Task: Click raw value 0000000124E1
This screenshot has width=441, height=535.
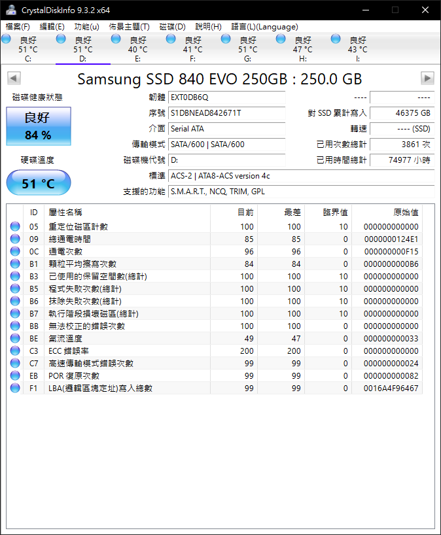Action: click(x=391, y=239)
